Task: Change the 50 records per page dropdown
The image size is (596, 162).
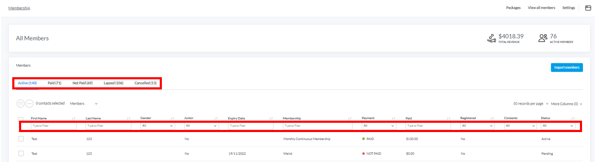Action: [x=531, y=103]
